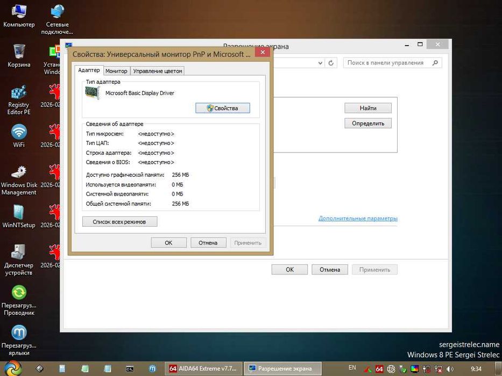Screen dimensions: 502x376
Task: Click the clock showing 9:34
Action: pos(476,368)
